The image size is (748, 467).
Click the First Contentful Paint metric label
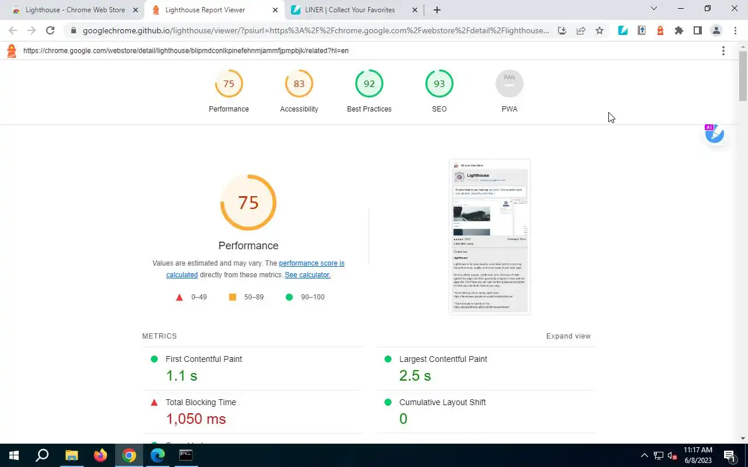[204, 359]
